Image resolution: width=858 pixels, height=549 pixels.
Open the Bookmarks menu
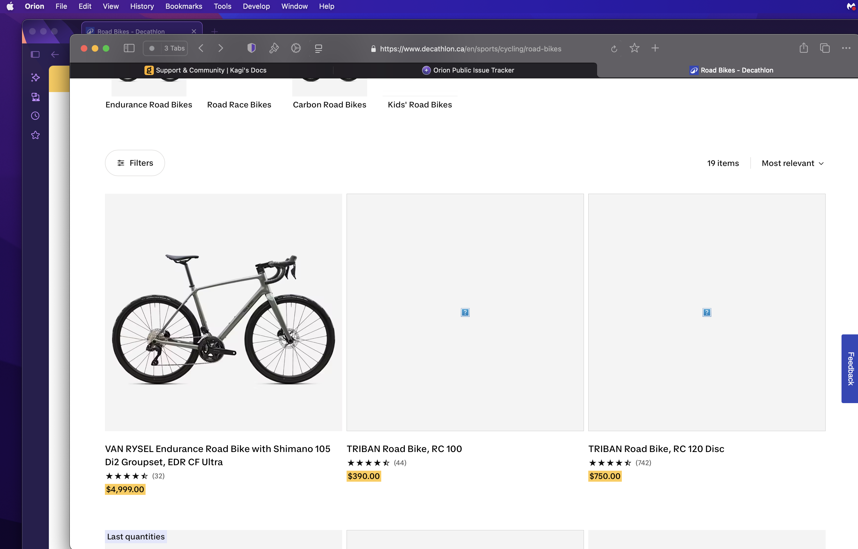click(183, 6)
